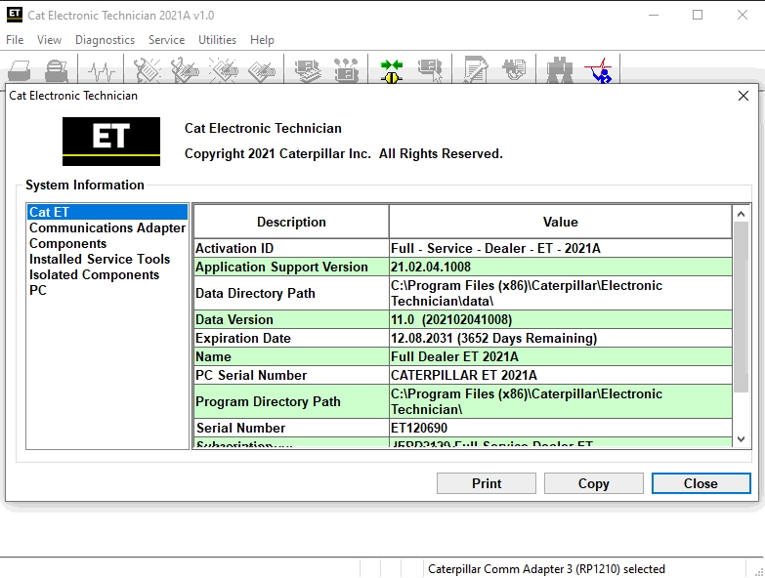The width and height of the screenshot is (765, 578).
Task: Select Cat ET in System Information list
Action: (106, 212)
